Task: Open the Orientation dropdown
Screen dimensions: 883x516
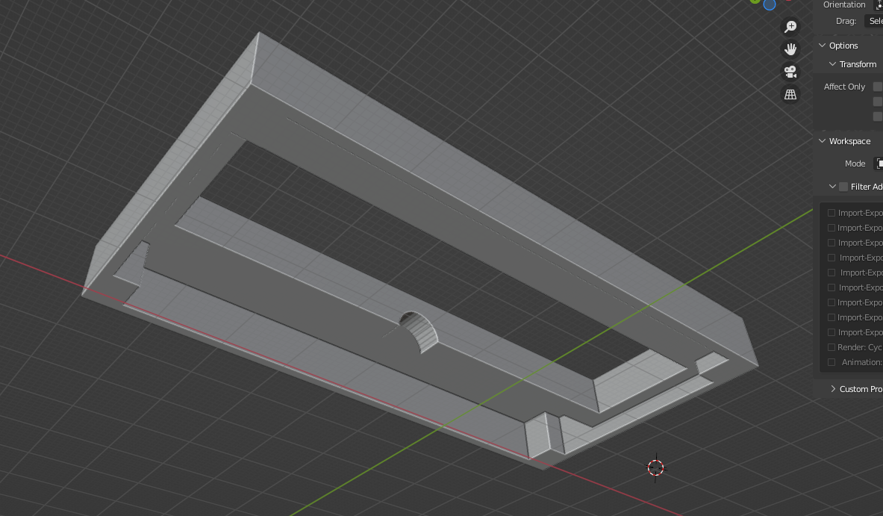Action: [x=879, y=4]
